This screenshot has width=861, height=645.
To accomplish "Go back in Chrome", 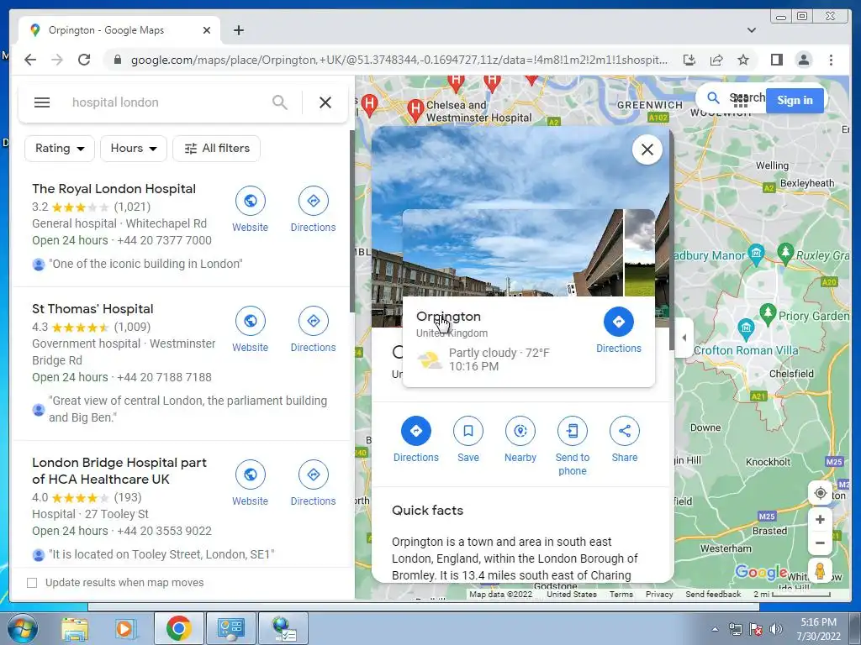I will click(x=30, y=60).
